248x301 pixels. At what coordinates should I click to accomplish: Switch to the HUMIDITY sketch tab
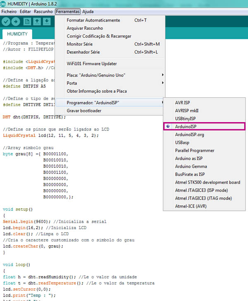tap(17, 34)
